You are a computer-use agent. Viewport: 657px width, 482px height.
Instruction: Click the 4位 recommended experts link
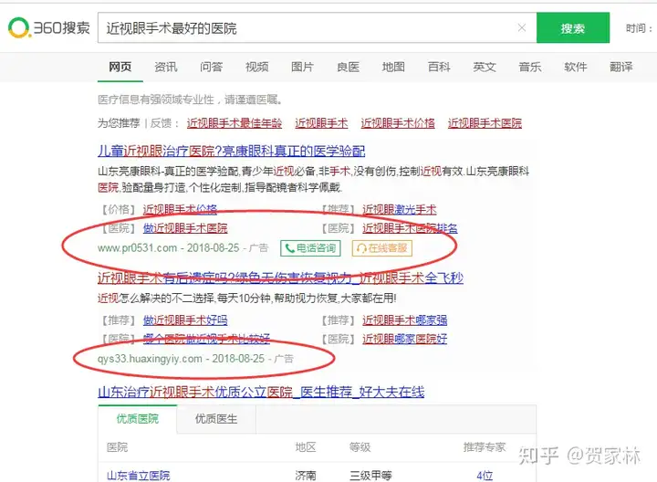485,476
